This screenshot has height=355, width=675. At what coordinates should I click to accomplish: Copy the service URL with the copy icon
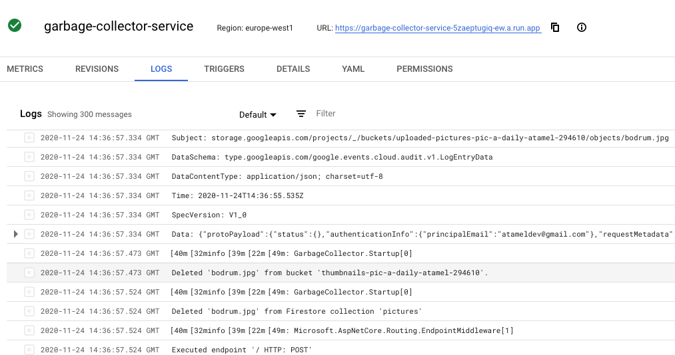coord(555,28)
